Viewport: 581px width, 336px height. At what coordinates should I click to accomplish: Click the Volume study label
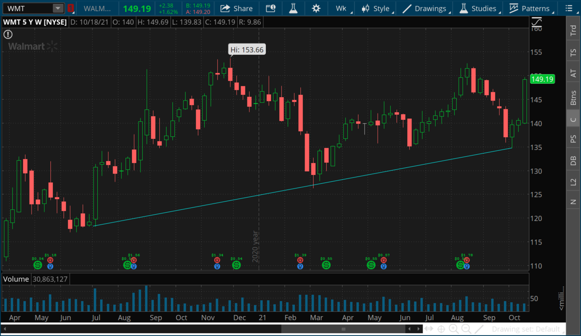[16, 279]
